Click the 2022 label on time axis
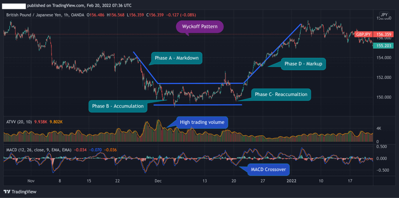This screenshot has height=198, width=399. [x=291, y=181]
